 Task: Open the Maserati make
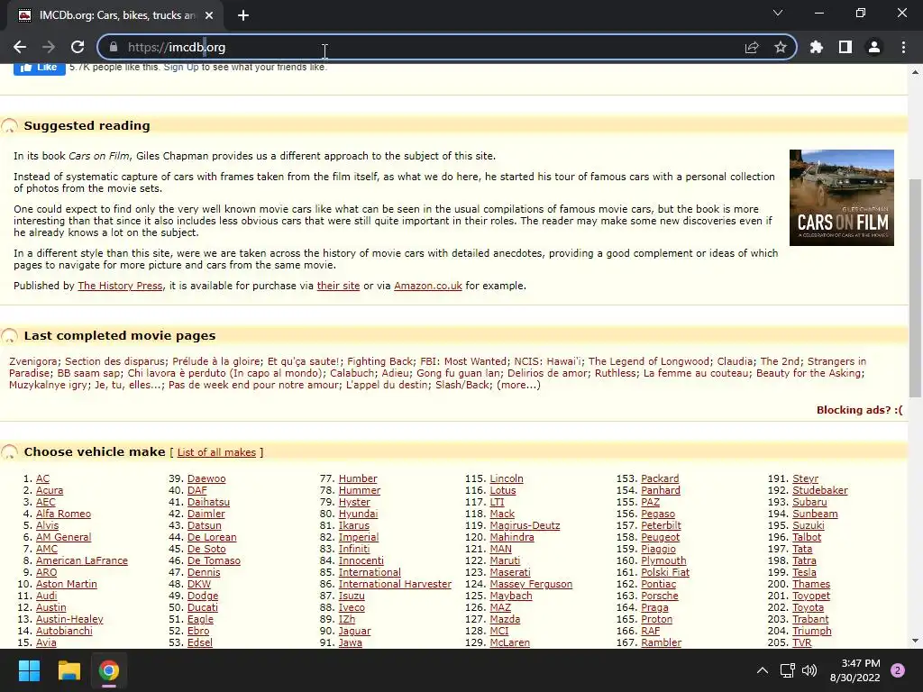510,572
